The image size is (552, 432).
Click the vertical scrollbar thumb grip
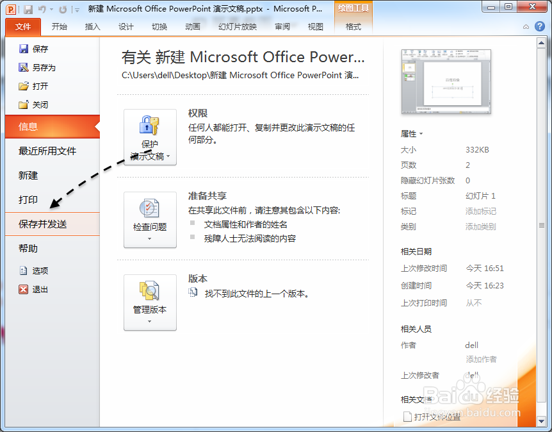pyautogui.click(x=542, y=225)
